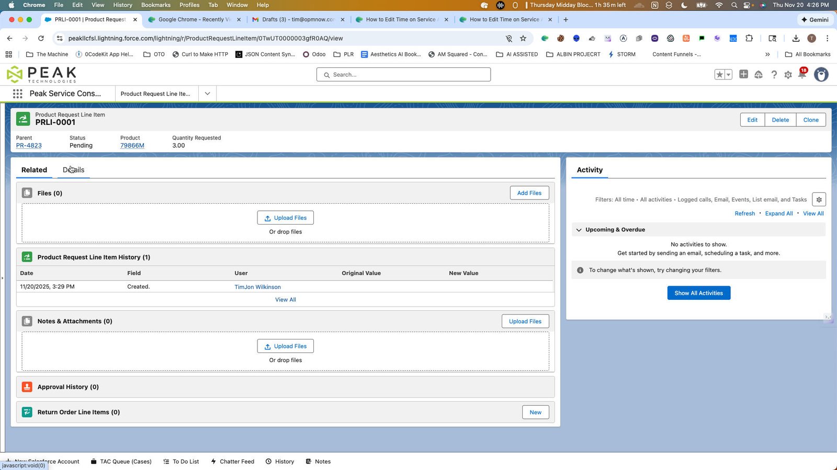The height and width of the screenshot is (470, 837).
Task: Switch to the Details tab
Action: coord(73,170)
